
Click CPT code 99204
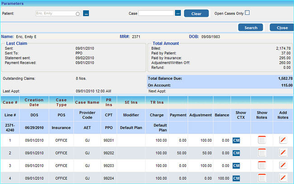coord(109,178)
